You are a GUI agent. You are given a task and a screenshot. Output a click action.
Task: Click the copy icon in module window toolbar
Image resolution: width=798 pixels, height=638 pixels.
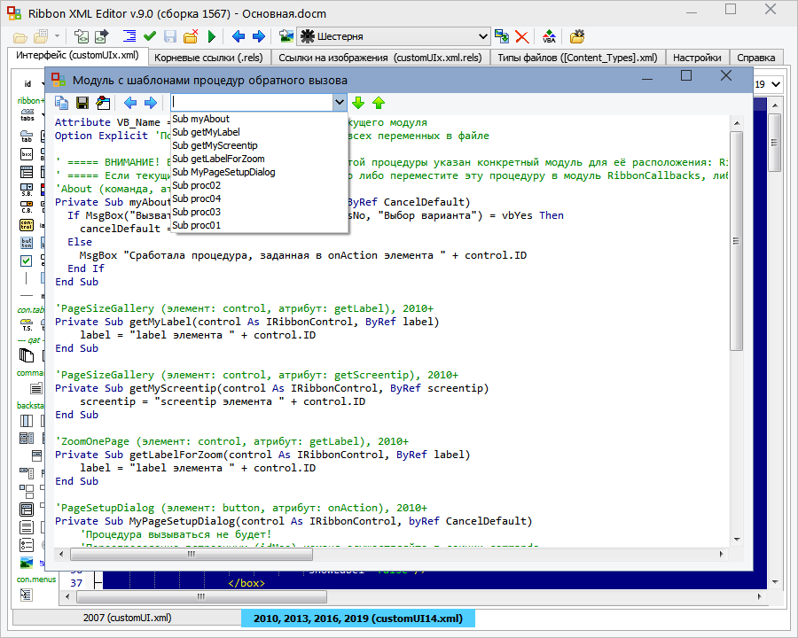click(62, 103)
